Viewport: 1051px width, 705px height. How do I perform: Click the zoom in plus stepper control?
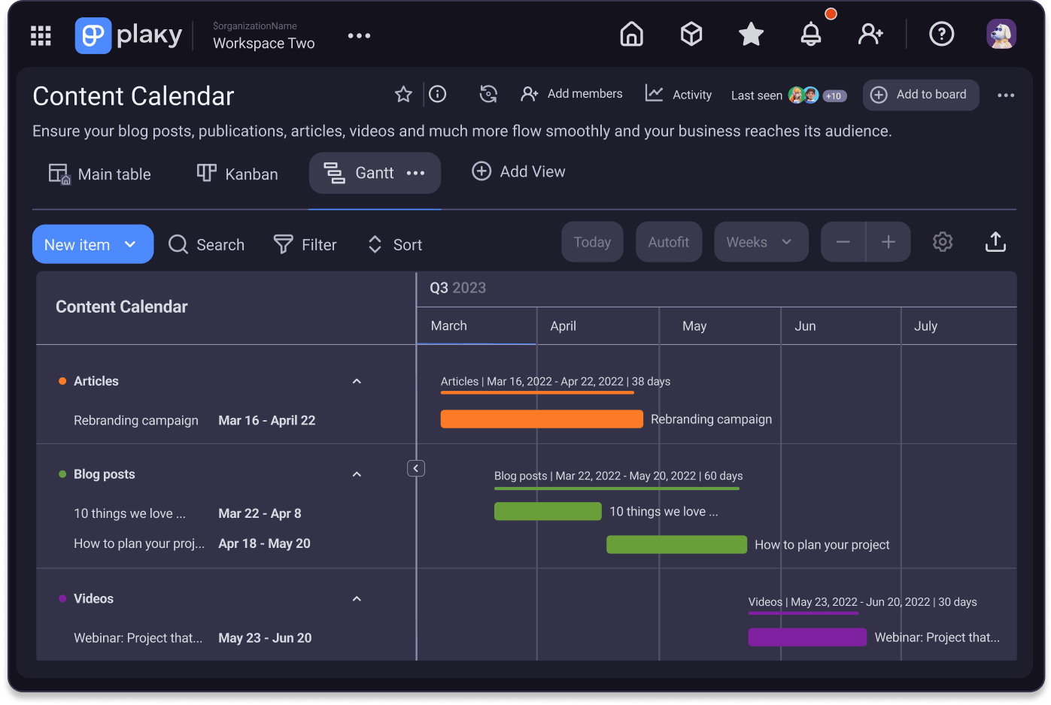click(x=888, y=241)
